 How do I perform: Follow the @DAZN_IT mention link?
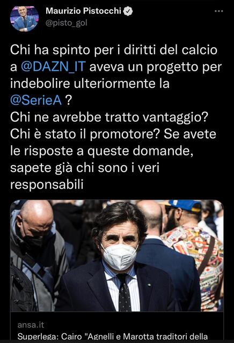coord(53,66)
